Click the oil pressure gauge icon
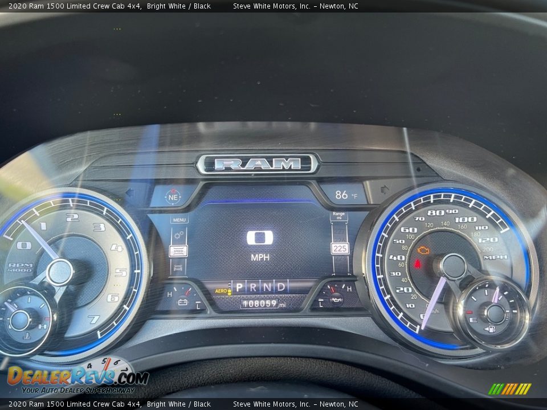The width and height of the screenshot is (547, 410). tap(337, 299)
